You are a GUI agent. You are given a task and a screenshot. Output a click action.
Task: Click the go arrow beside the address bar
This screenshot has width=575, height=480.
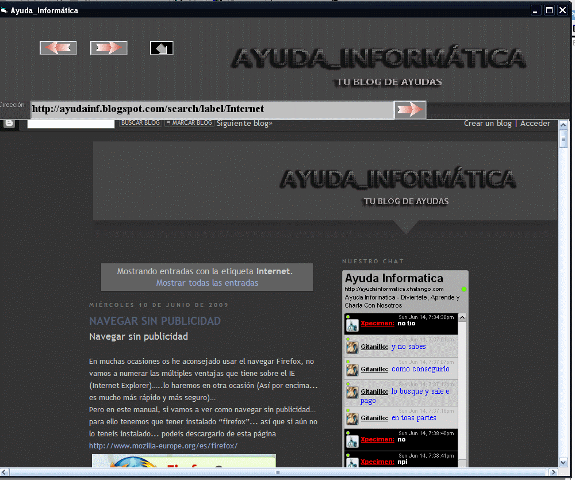410,110
